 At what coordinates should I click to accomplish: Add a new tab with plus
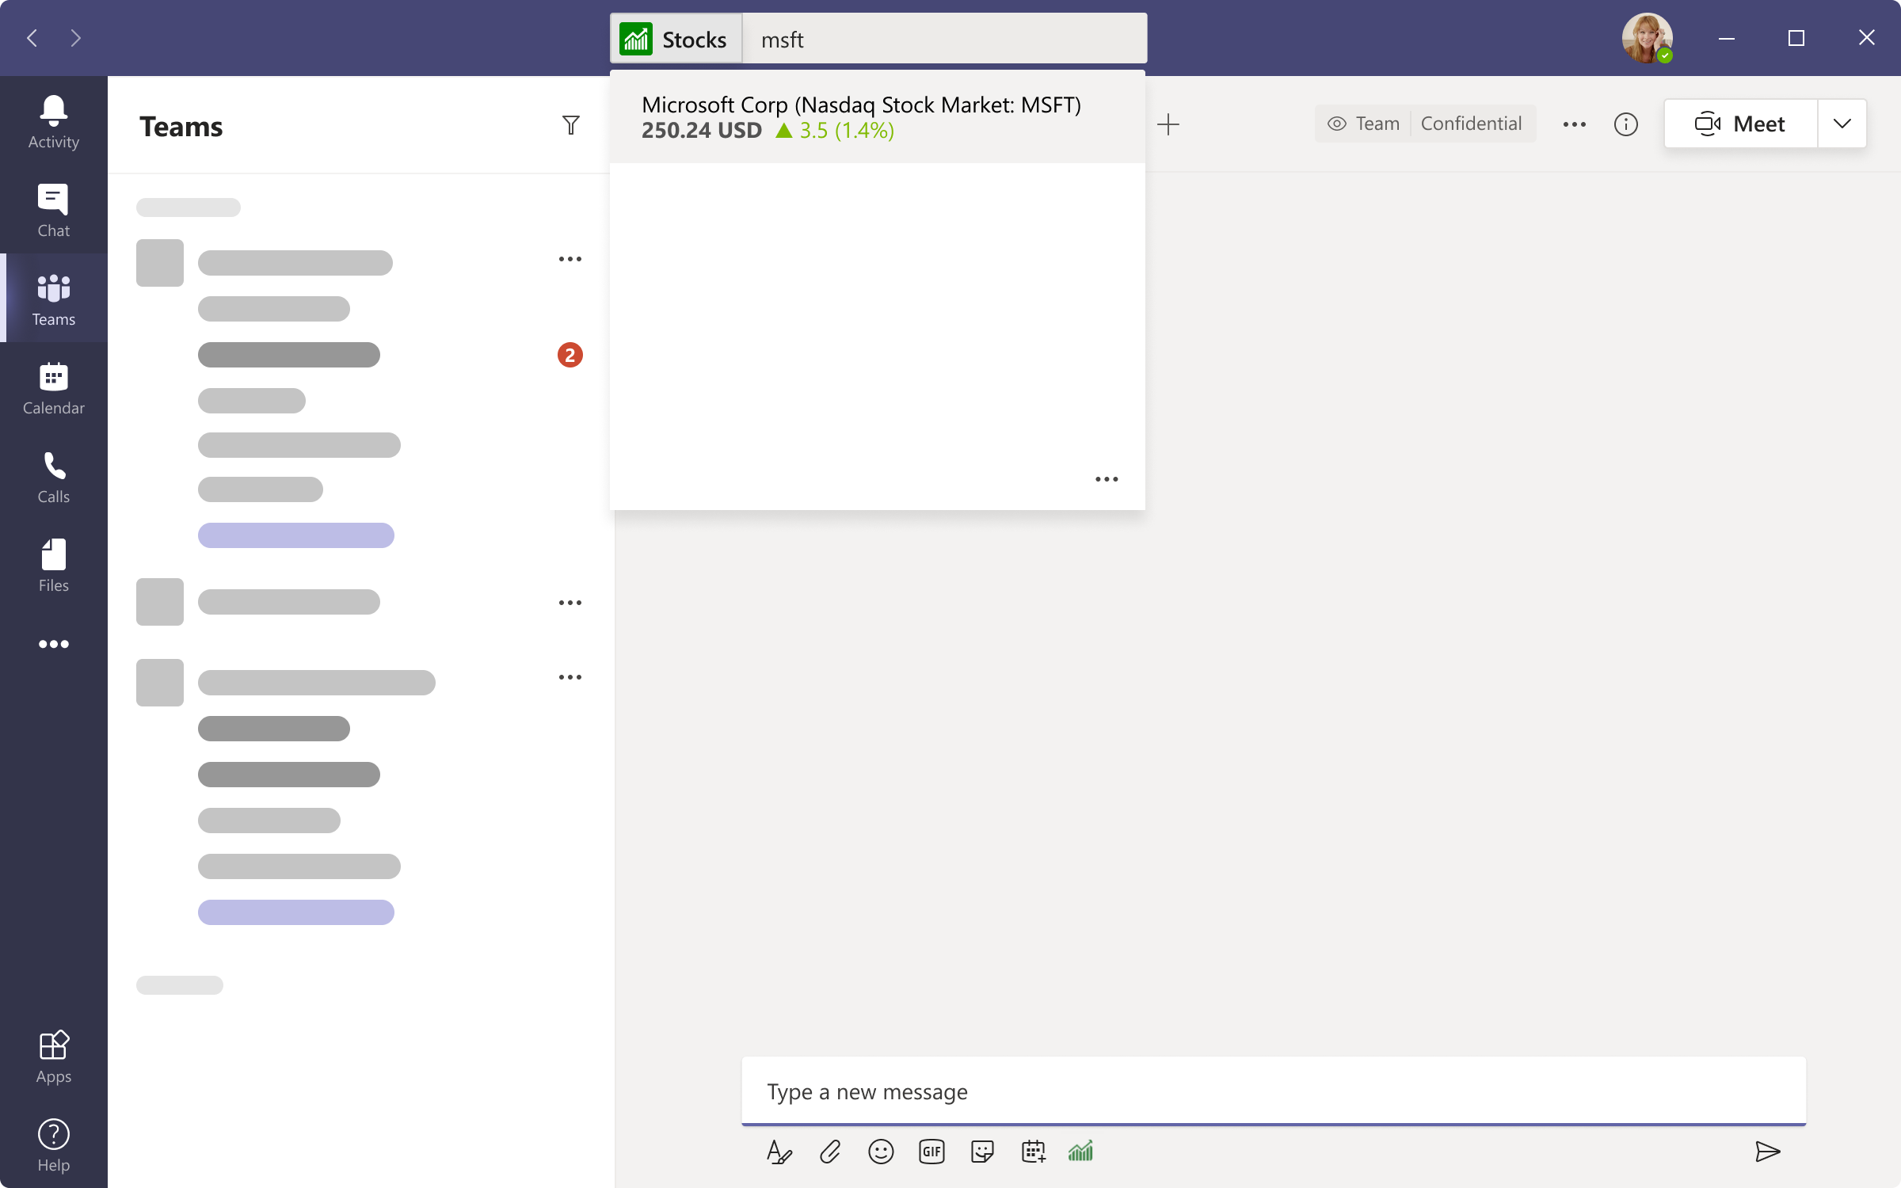click(x=1168, y=124)
